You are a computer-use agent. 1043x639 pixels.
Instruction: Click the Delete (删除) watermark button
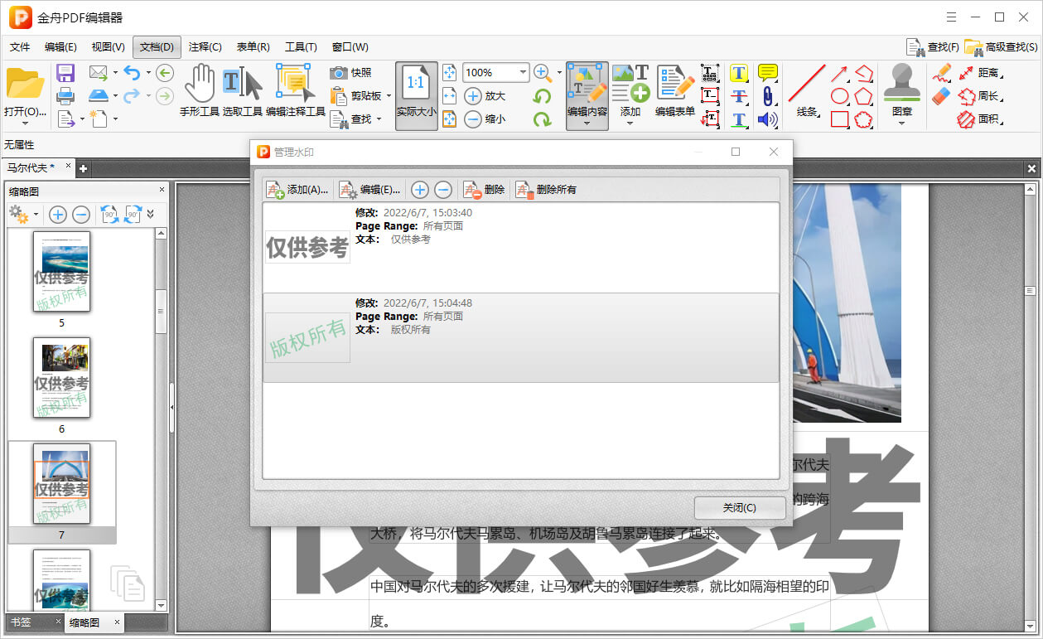click(x=485, y=190)
